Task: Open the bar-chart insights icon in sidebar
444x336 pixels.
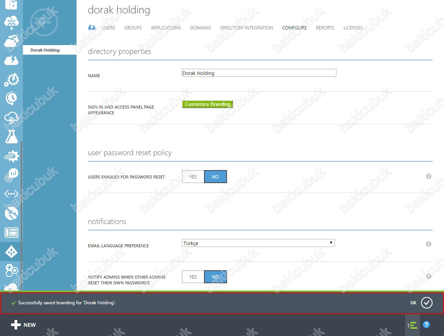Action: 11,175
